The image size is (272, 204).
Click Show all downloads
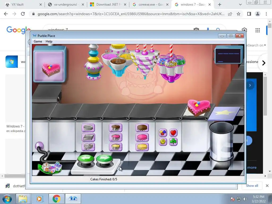pos(252,186)
